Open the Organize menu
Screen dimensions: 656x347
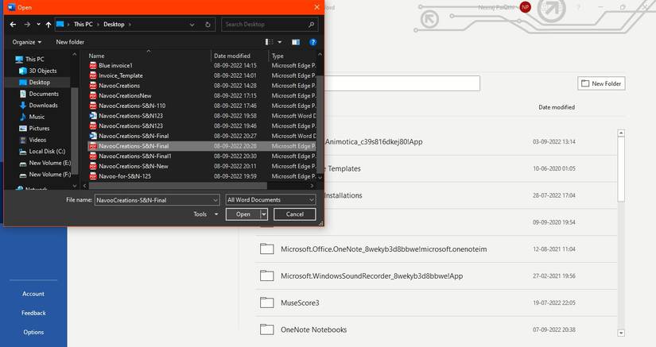(x=27, y=42)
